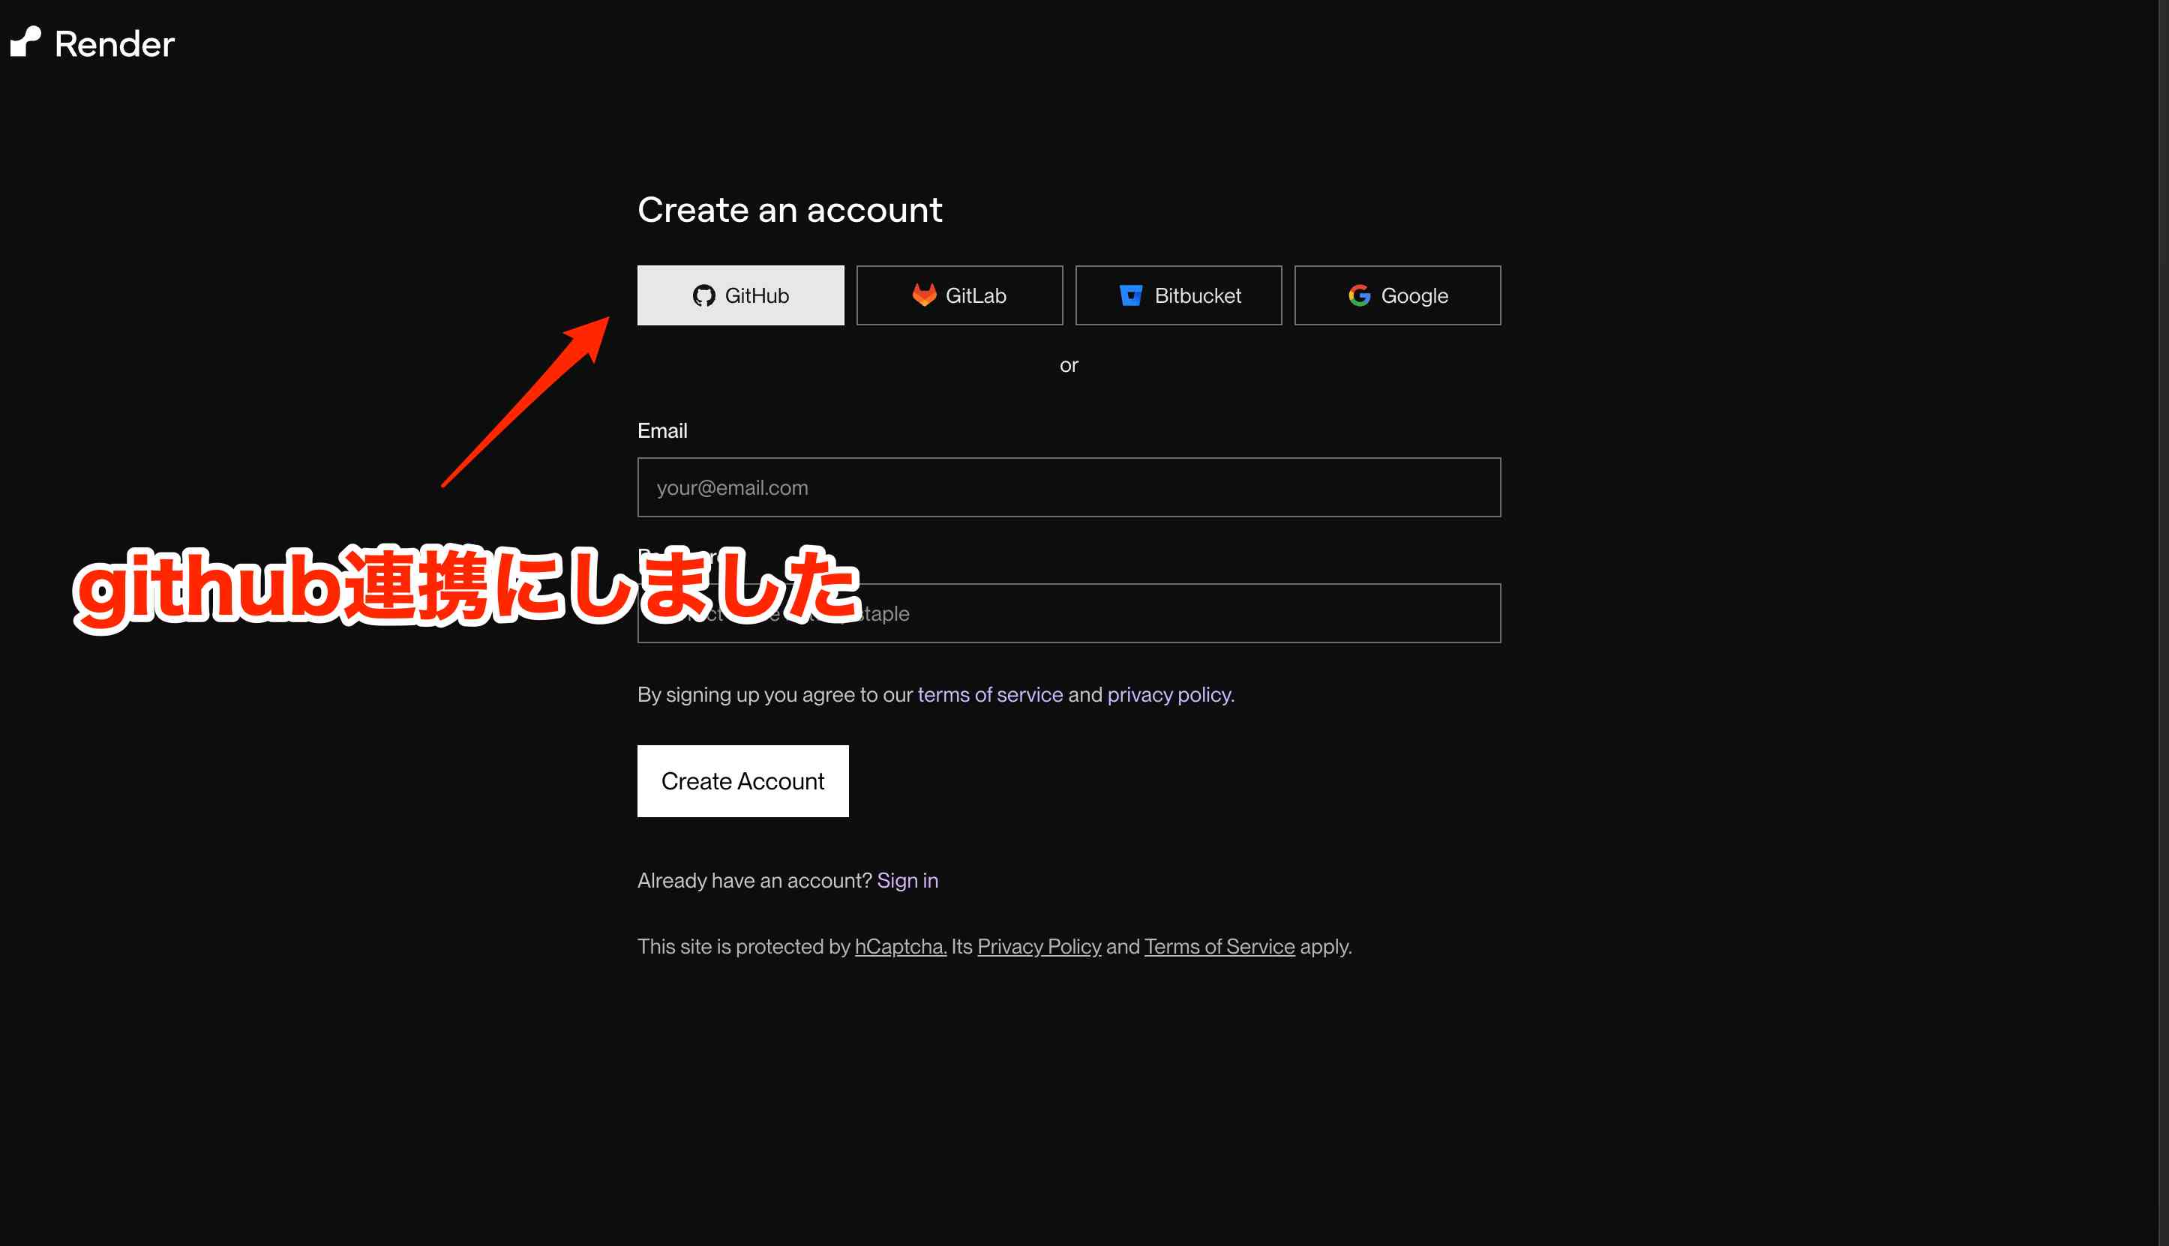Click the Google G icon
Screen dimensions: 2169x1246
[1358, 295]
